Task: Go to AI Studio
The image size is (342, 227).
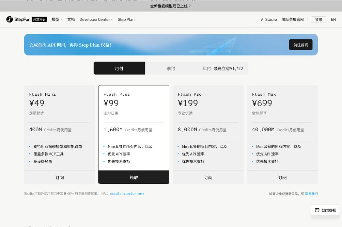Action: click(269, 19)
